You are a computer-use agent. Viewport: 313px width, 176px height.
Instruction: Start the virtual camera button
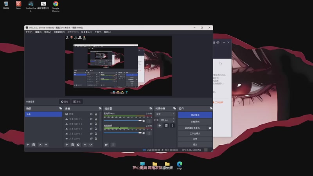(192, 128)
